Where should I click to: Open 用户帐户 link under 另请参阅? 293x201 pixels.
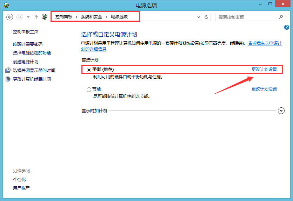click(x=21, y=188)
